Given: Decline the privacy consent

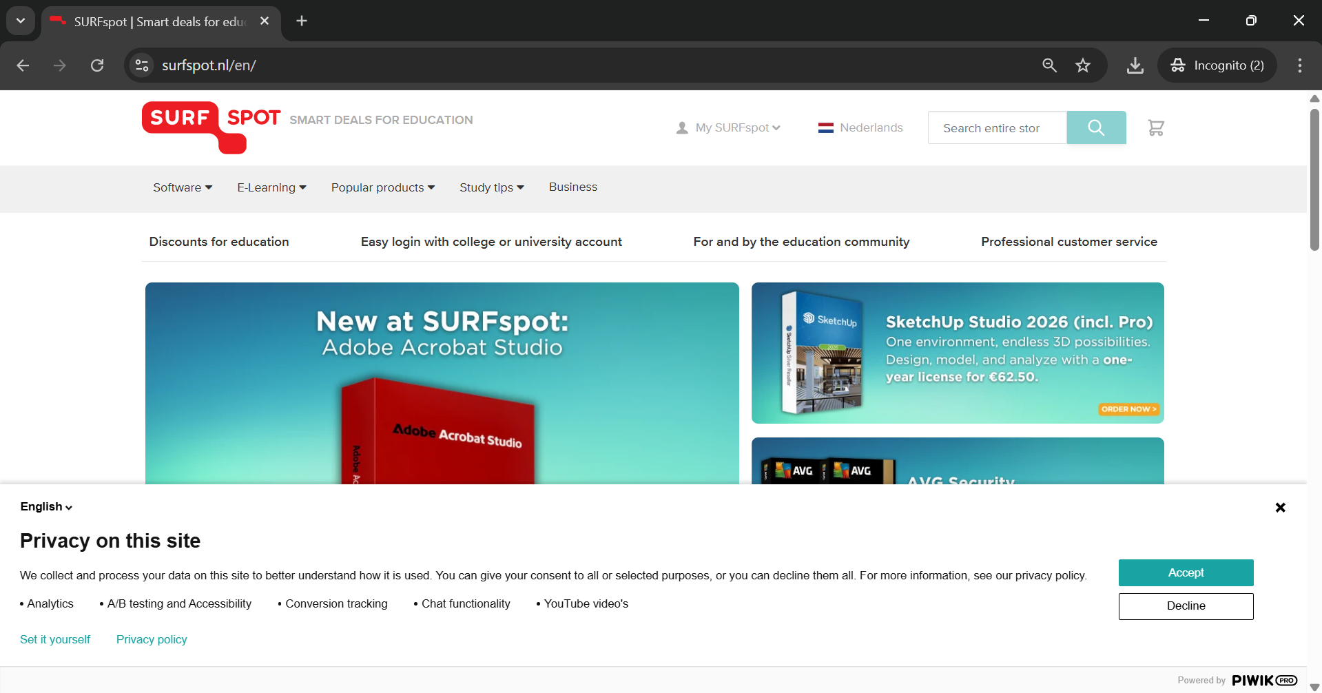Looking at the screenshot, I should pyautogui.click(x=1185, y=606).
